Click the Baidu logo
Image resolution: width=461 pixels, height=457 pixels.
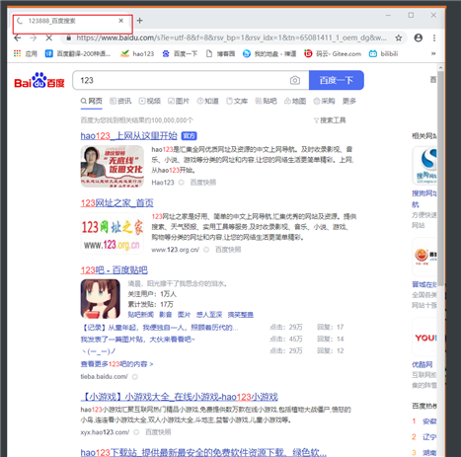(39, 81)
